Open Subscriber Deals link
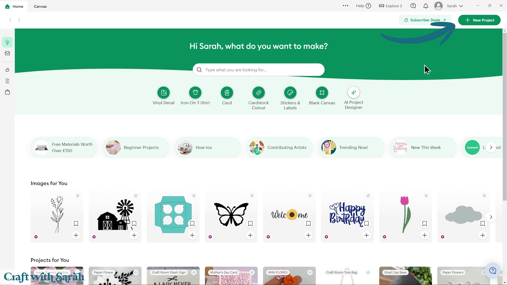The image size is (507, 285). coord(425,20)
